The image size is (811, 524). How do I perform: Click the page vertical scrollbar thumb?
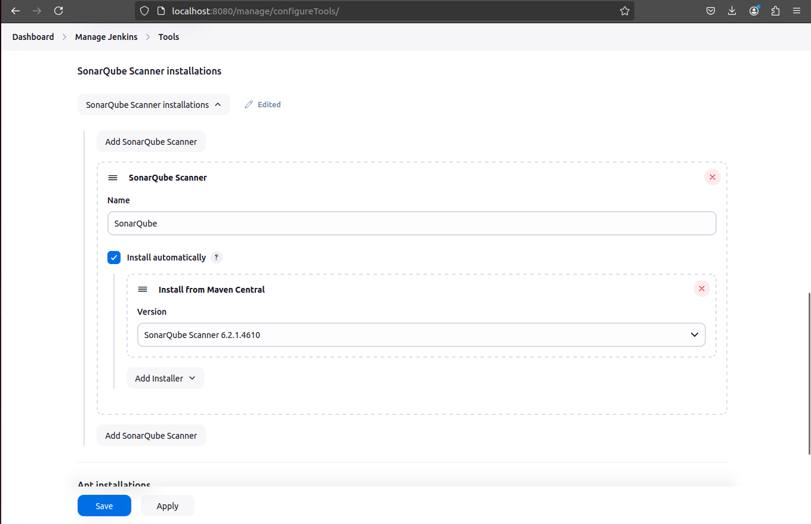pyautogui.click(x=809, y=374)
